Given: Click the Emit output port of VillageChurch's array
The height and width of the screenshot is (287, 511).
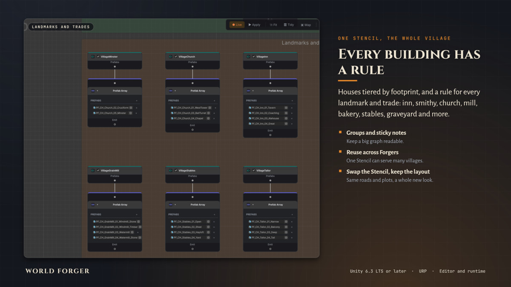Looking at the screenshot, I should pos(192,130).
